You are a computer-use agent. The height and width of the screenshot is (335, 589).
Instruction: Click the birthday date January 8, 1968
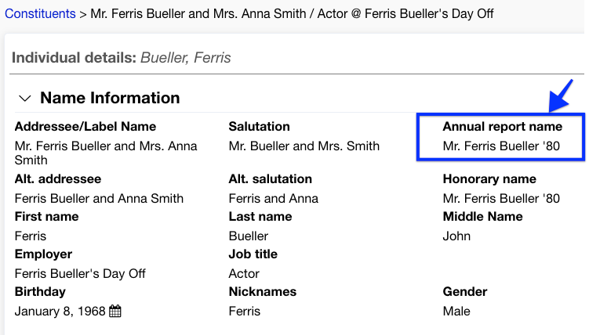[x=60, y=312]
